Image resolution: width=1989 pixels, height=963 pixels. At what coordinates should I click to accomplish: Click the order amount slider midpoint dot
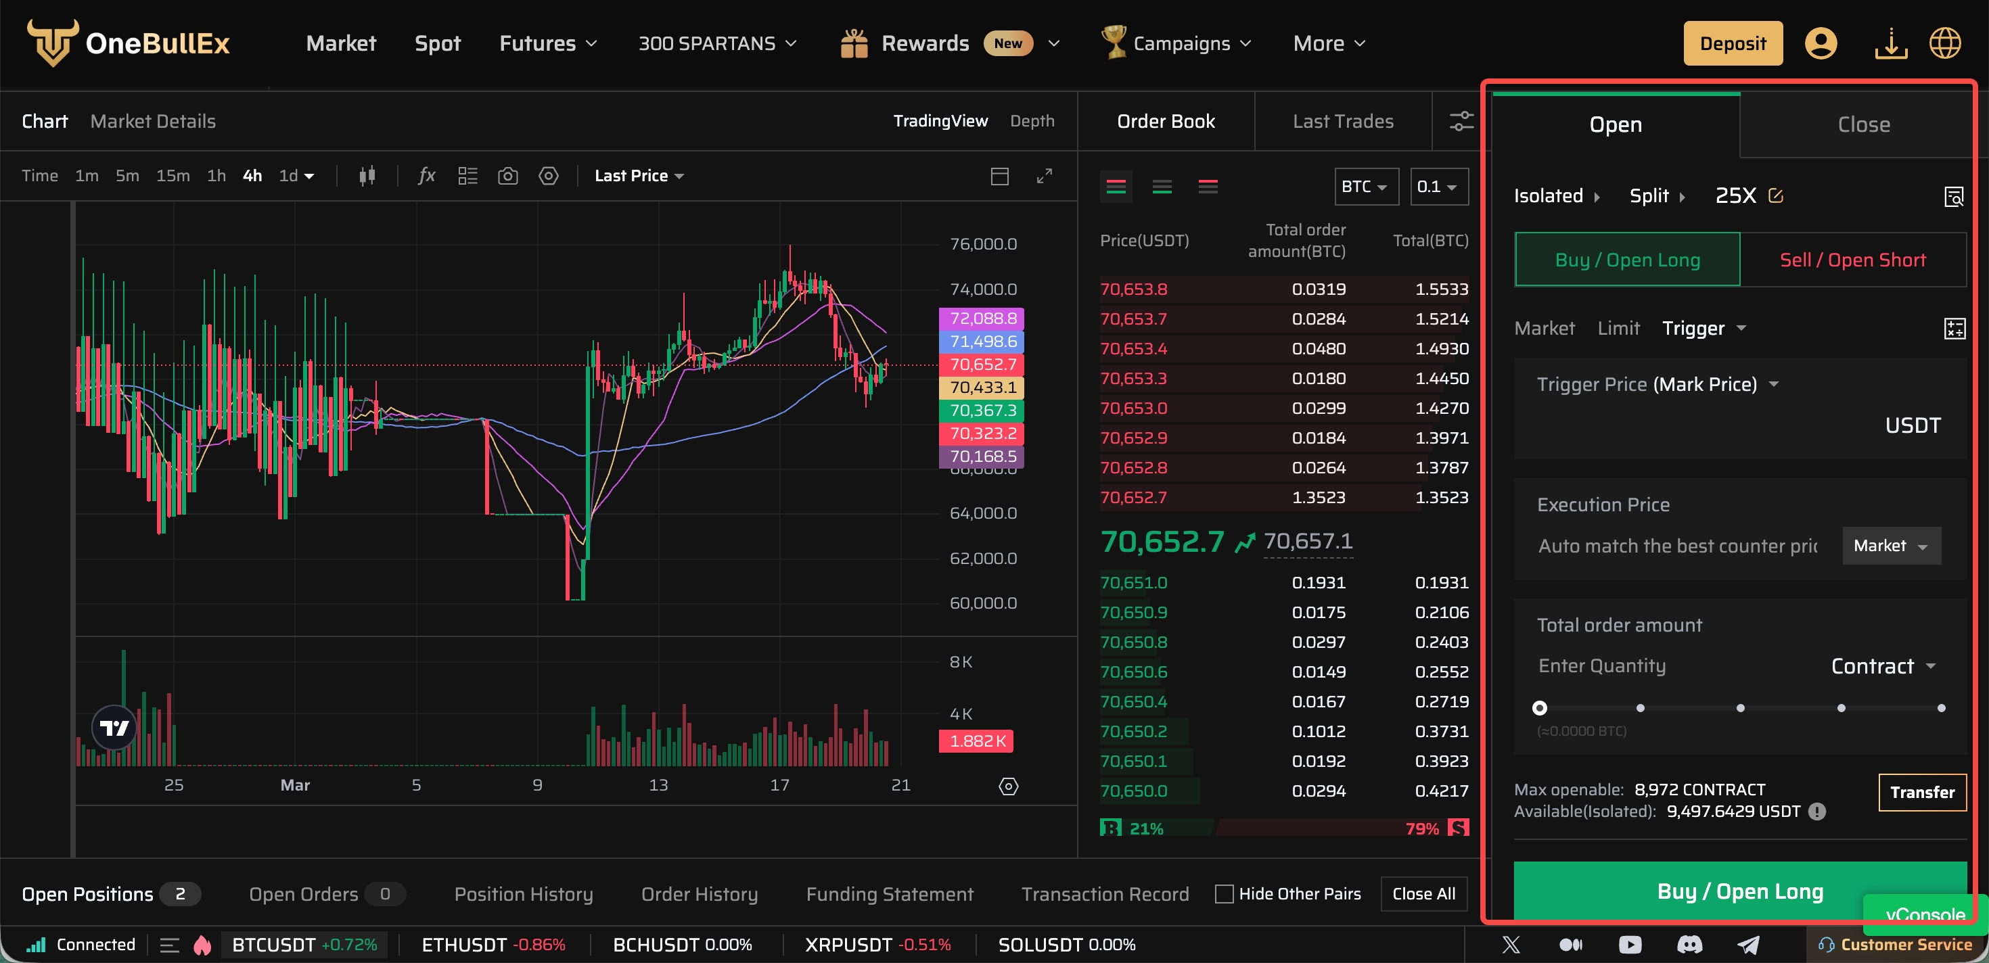pos(1739,707)
